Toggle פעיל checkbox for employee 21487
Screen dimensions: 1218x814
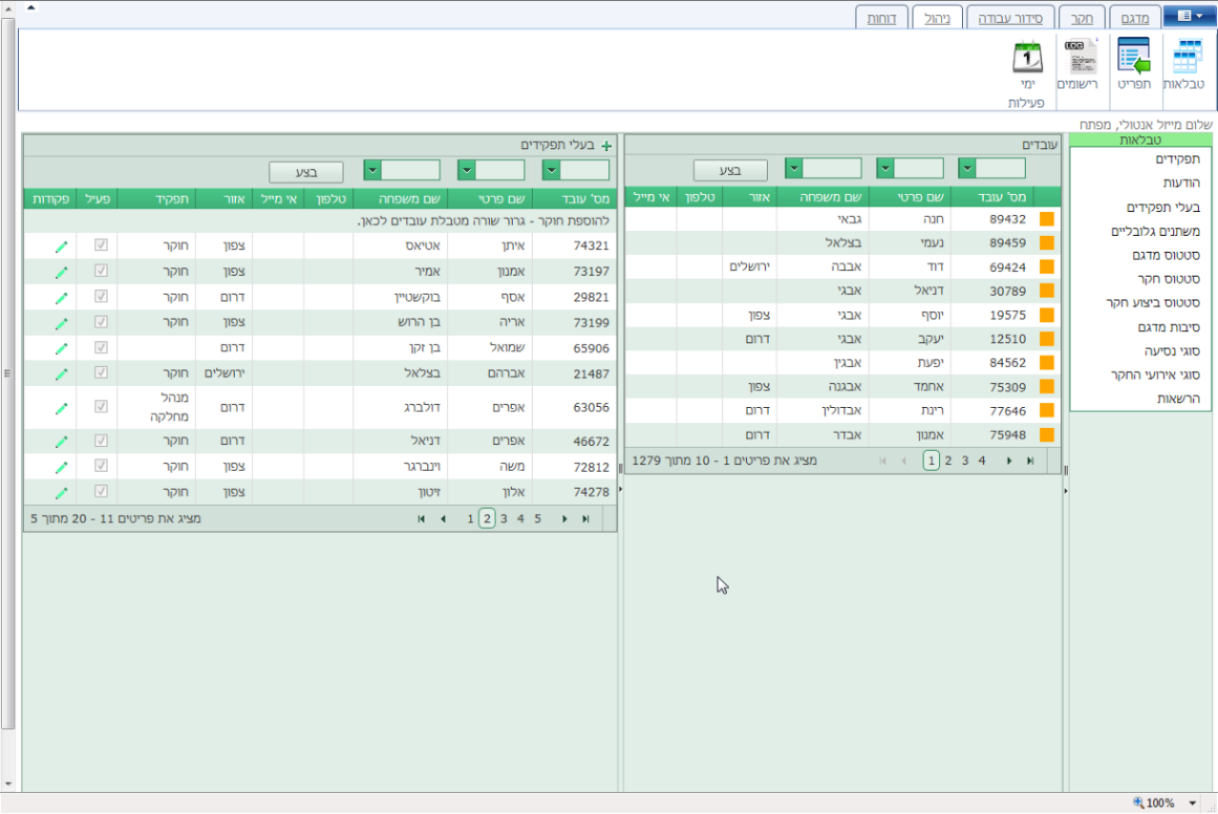[101, 374]
